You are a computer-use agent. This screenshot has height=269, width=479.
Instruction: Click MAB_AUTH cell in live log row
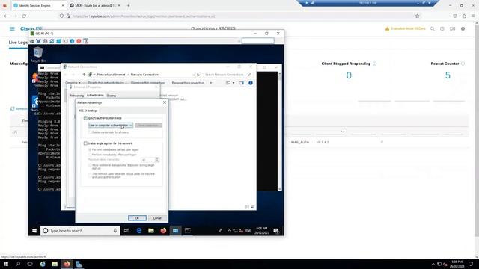click(x=300, y=143)
